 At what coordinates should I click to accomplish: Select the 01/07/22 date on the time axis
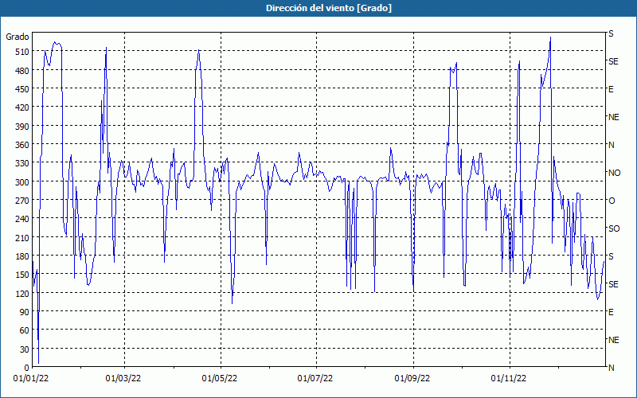point(315,379)
